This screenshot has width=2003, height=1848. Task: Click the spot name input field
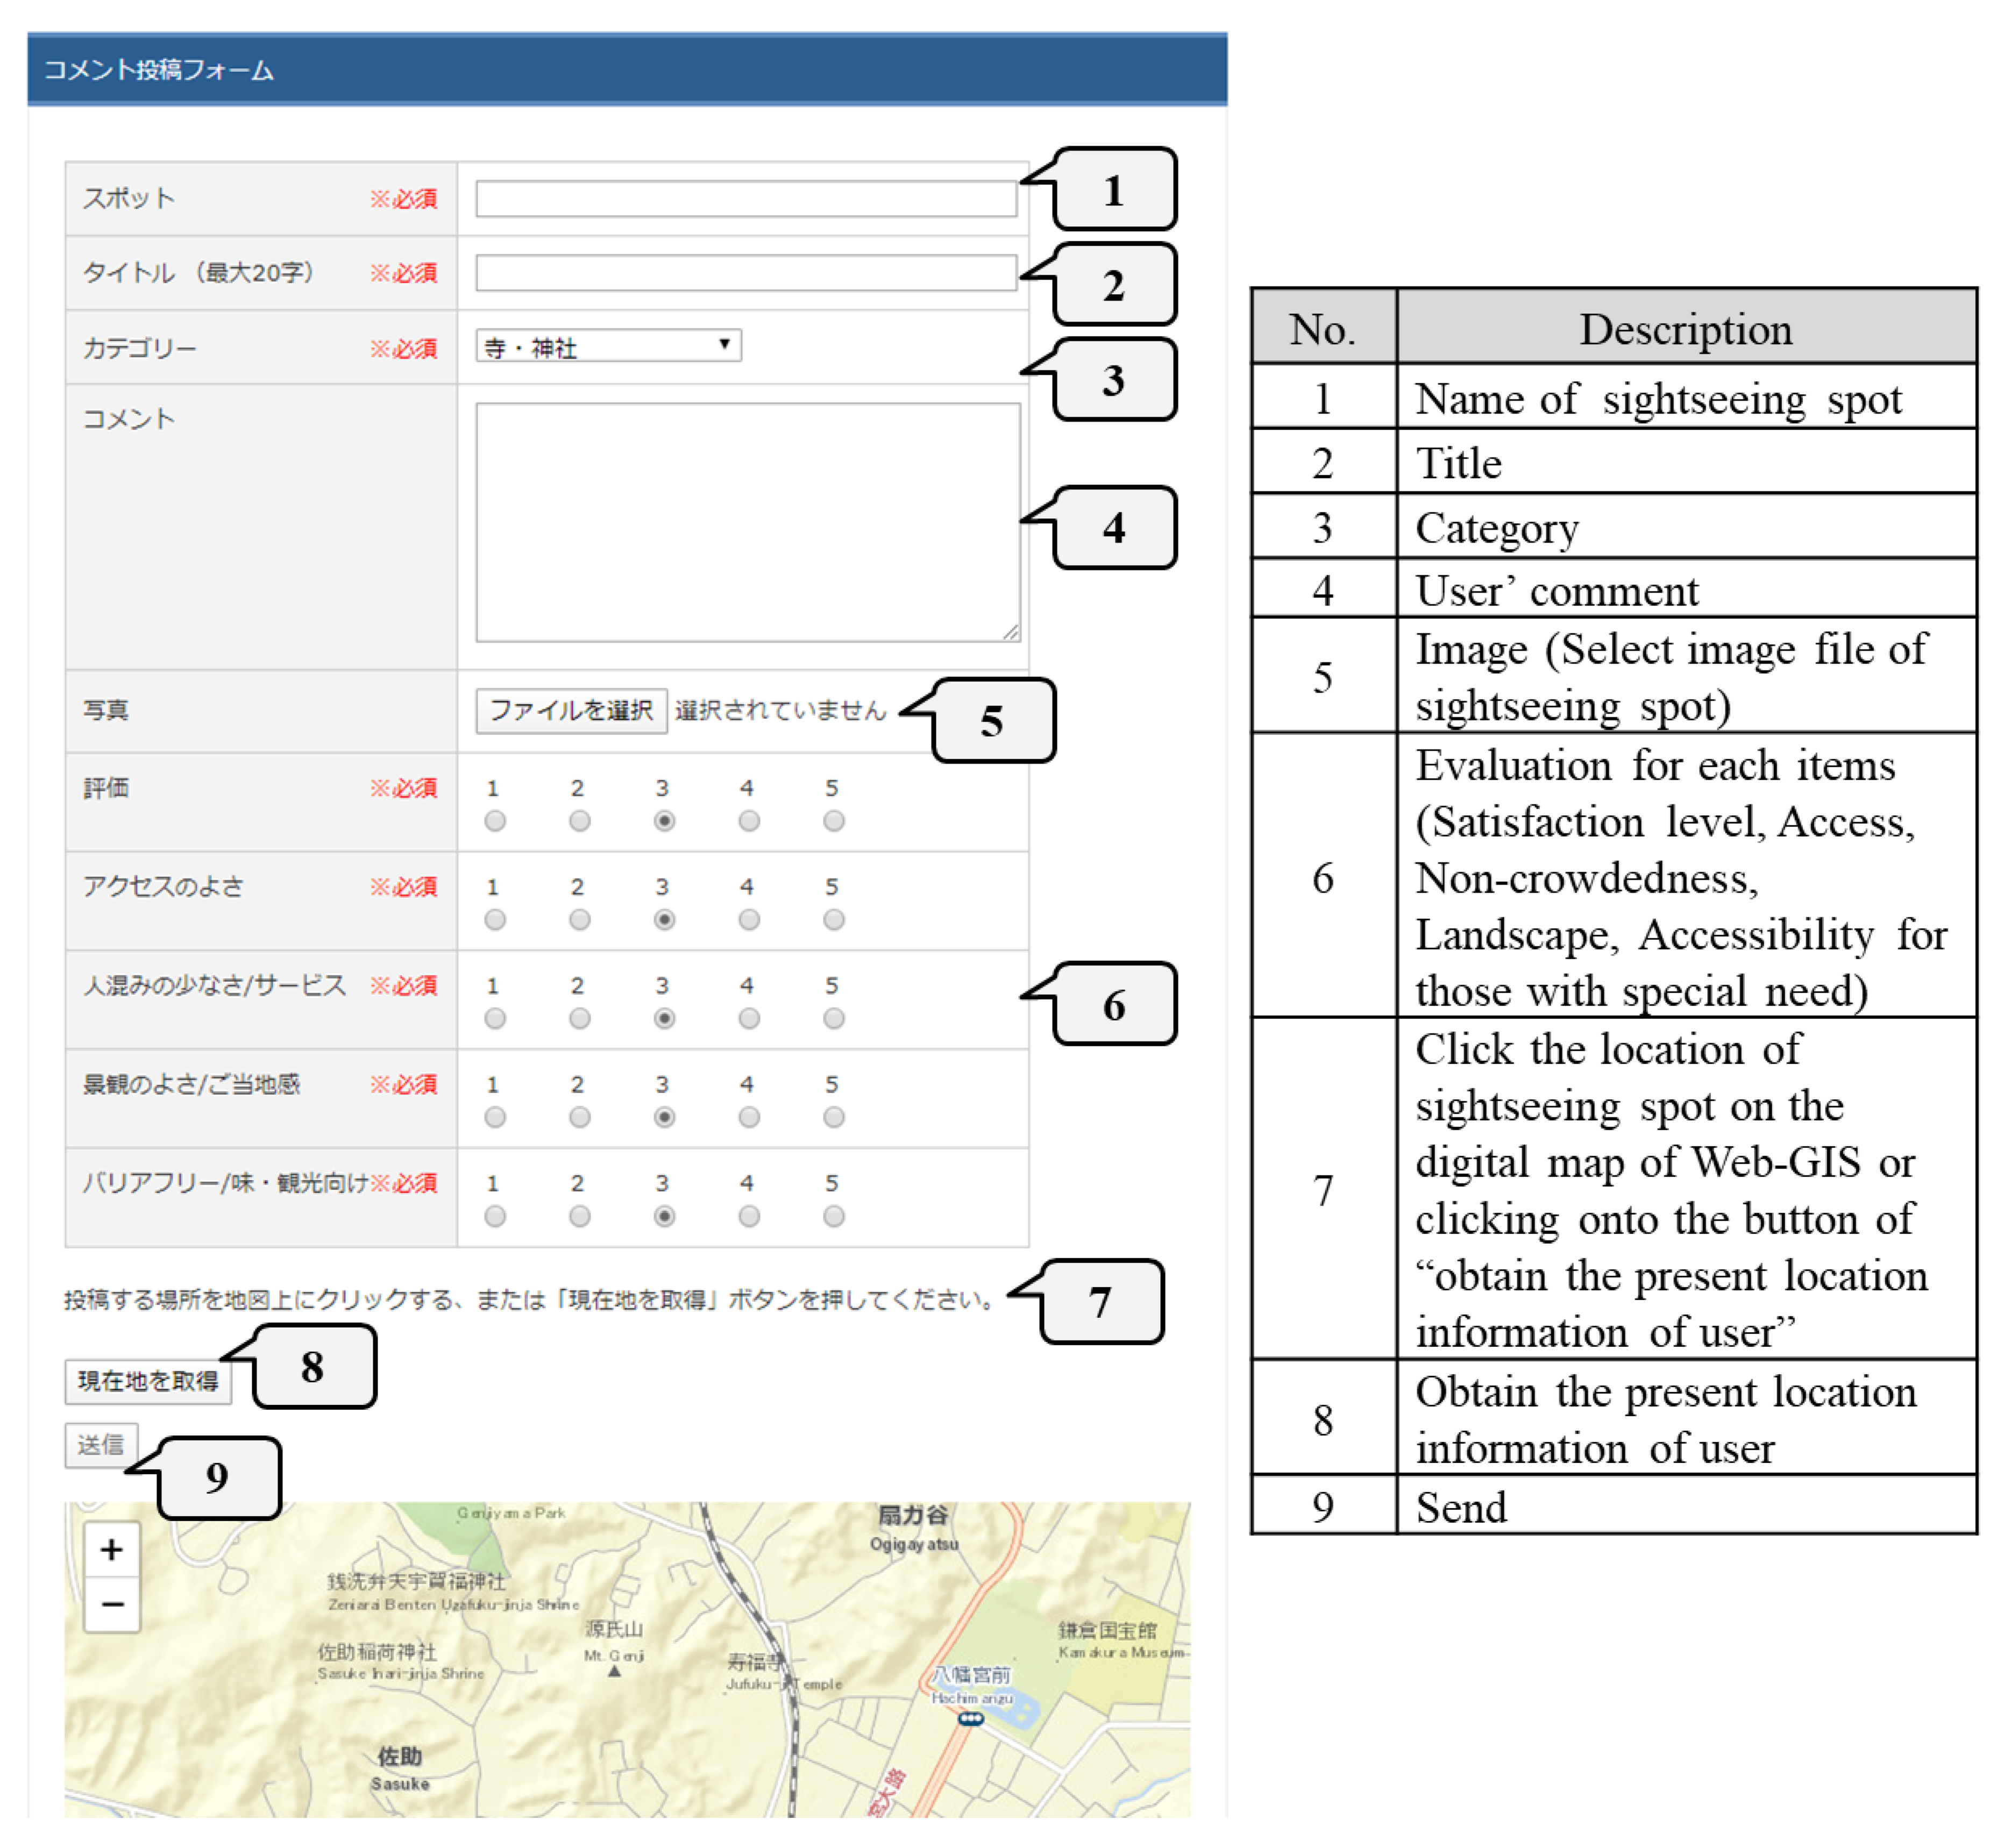(745, 198)
